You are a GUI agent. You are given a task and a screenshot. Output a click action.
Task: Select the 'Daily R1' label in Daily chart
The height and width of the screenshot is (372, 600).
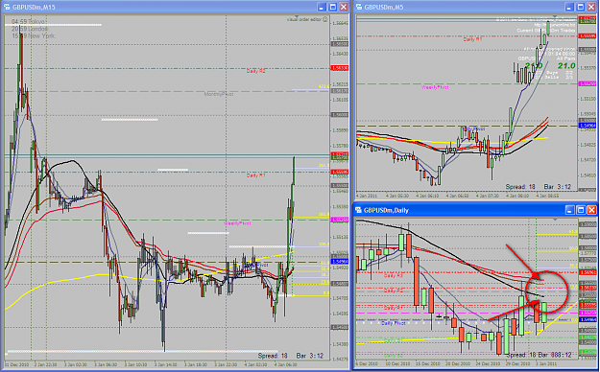[394, 308]
